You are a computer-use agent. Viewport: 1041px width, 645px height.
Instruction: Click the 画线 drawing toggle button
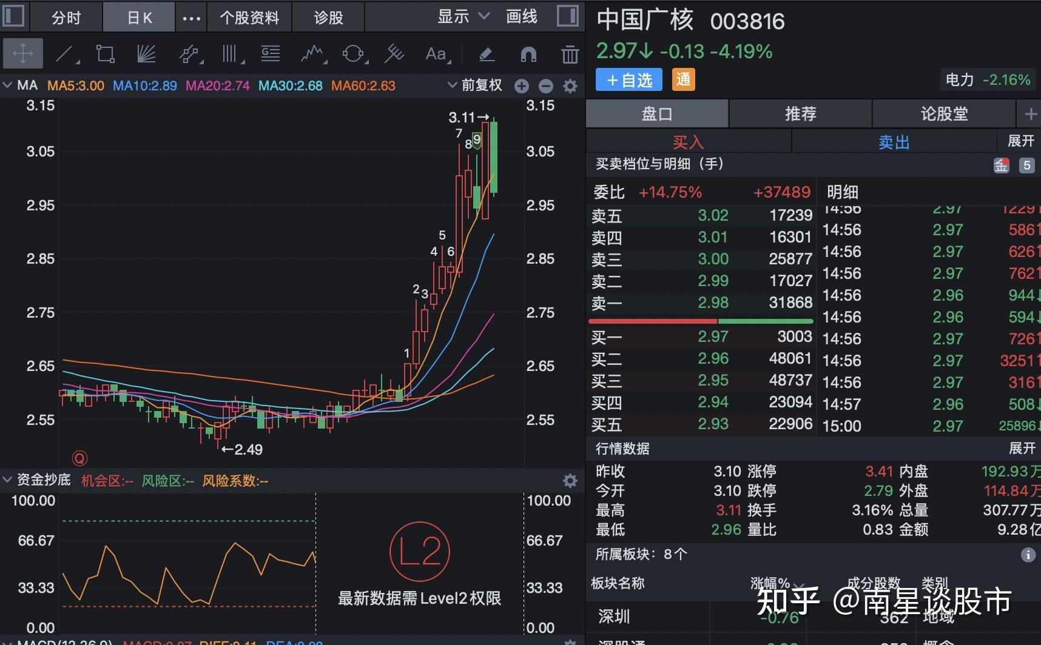(522, 16)
